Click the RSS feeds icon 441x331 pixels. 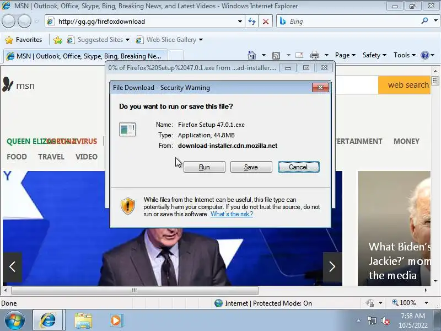pos(276,56)
